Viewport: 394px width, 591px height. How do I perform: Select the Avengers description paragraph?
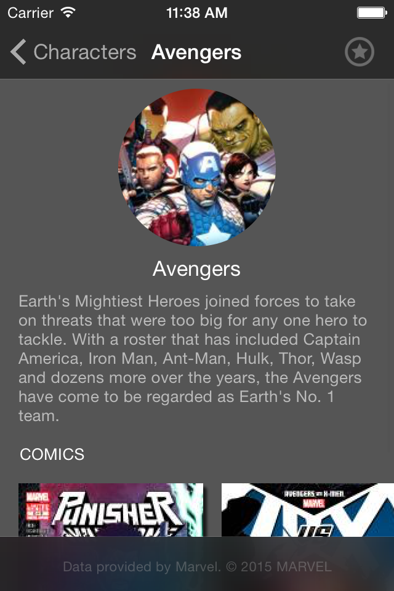tap(193, 358)
